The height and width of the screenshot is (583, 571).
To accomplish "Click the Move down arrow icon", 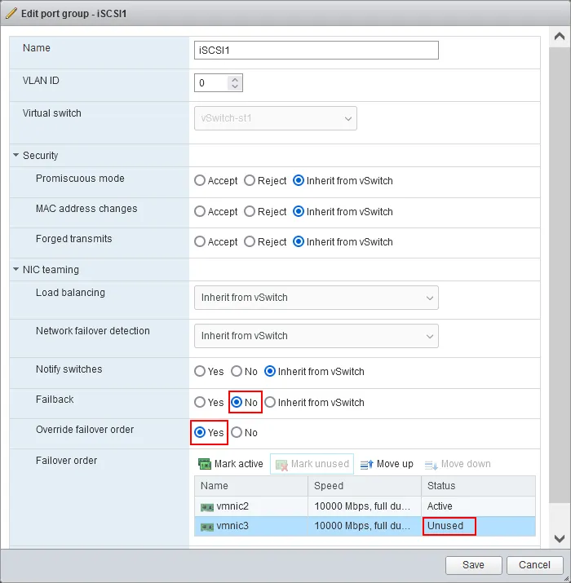I will click(x=431, y=464).
